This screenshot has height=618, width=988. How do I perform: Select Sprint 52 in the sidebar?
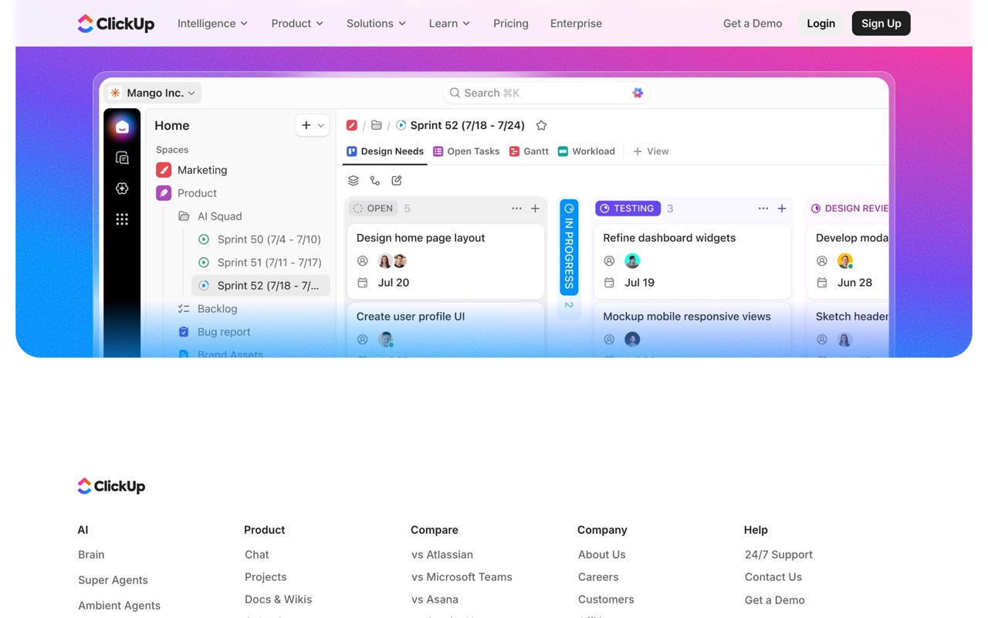pos(261,286)
